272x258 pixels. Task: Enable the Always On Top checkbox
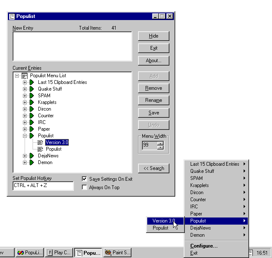point(84,187)
